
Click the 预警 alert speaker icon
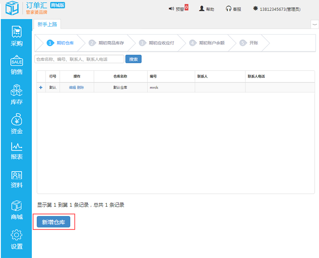172,9
